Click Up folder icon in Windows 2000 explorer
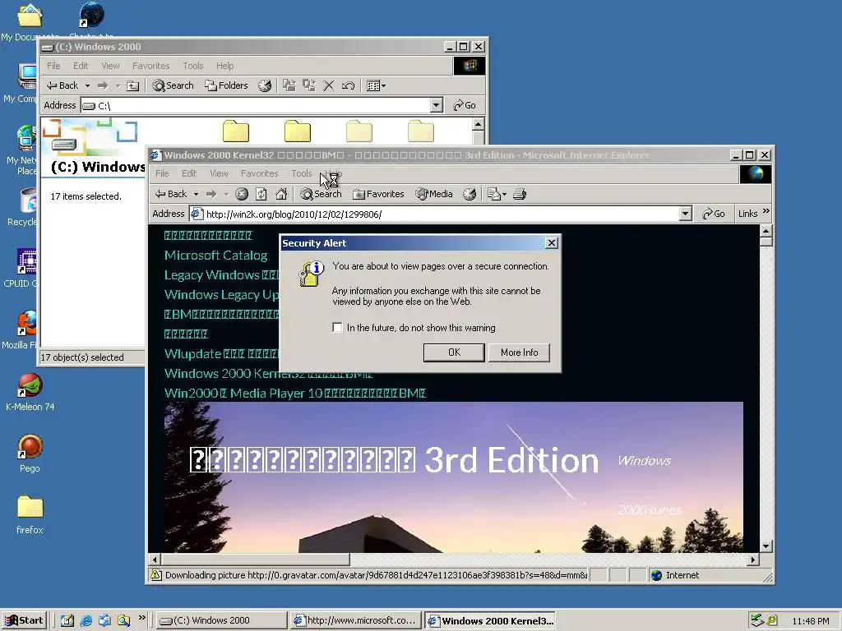The width and height of the screenshot is (842, 631). [132, 85]
